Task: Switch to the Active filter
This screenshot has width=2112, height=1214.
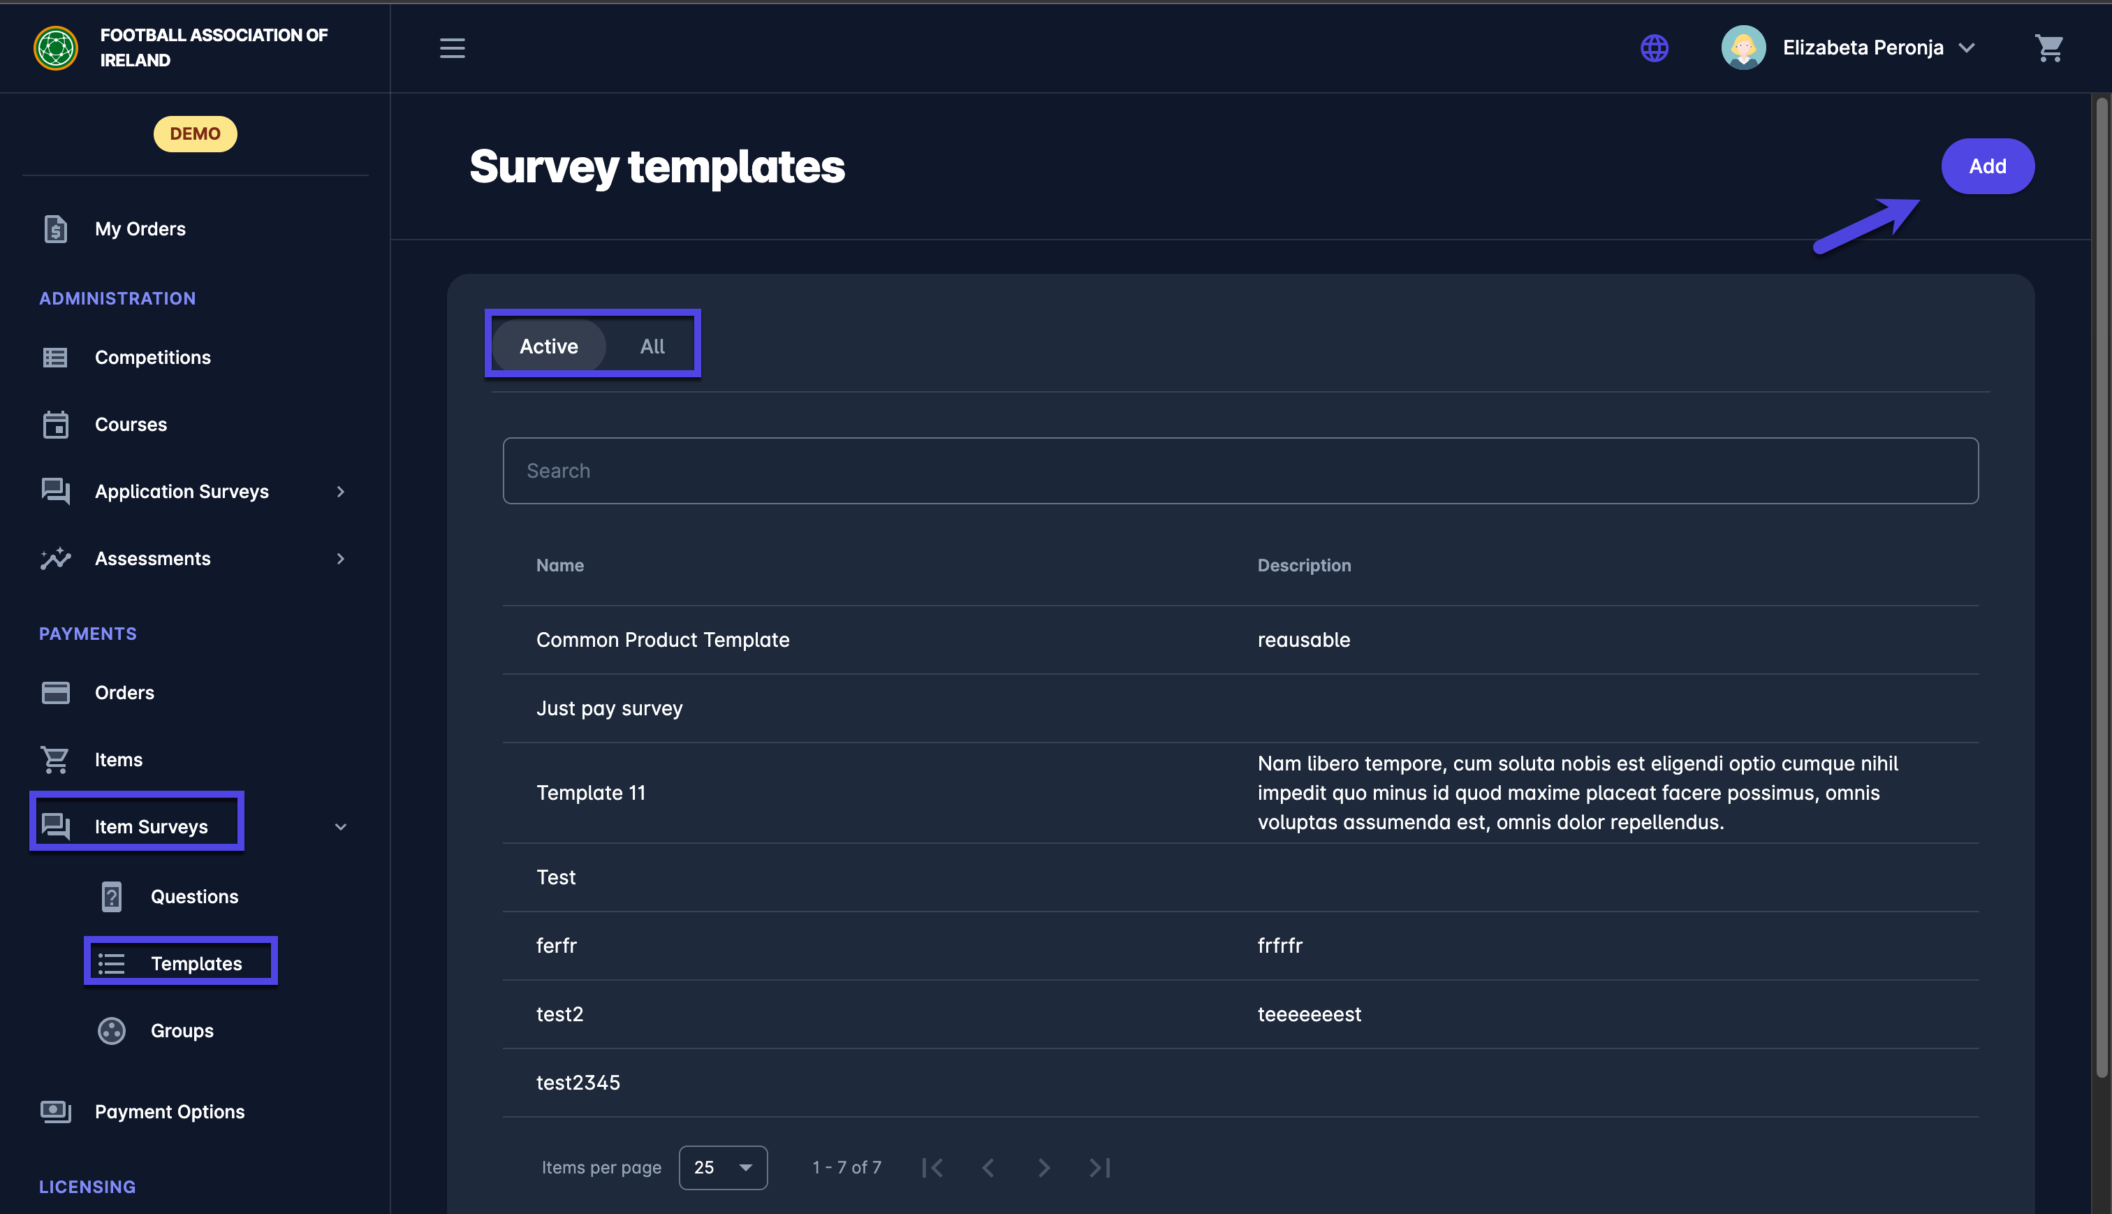Action: (548, 346)
